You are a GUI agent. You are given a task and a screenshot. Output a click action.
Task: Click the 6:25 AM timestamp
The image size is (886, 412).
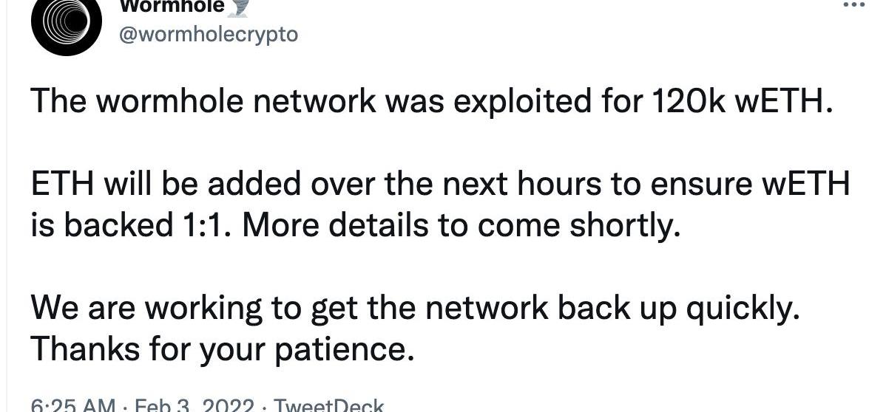pos(72,406)
